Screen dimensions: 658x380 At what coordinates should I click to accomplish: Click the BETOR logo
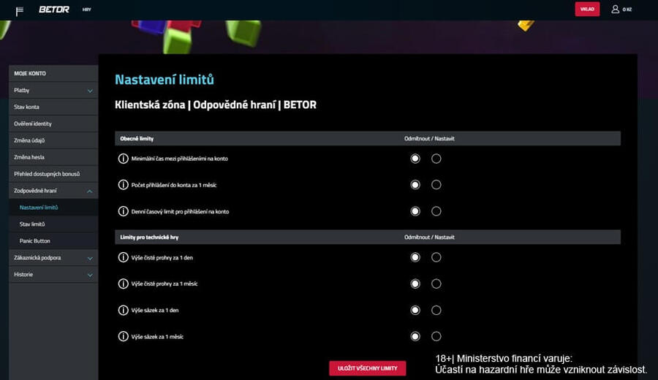(x=54, y=9)
